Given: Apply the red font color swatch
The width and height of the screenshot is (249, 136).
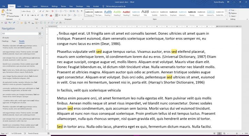Looking at the screenshot, I should coord(51,15).
